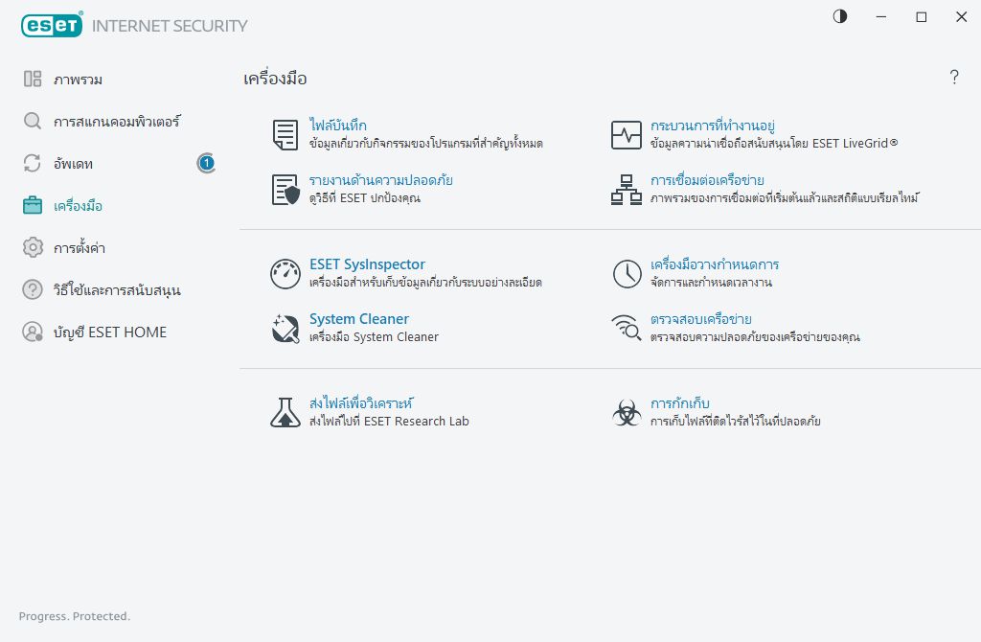Click the ESET SysInspector gauge icon

tap(285, 274)
